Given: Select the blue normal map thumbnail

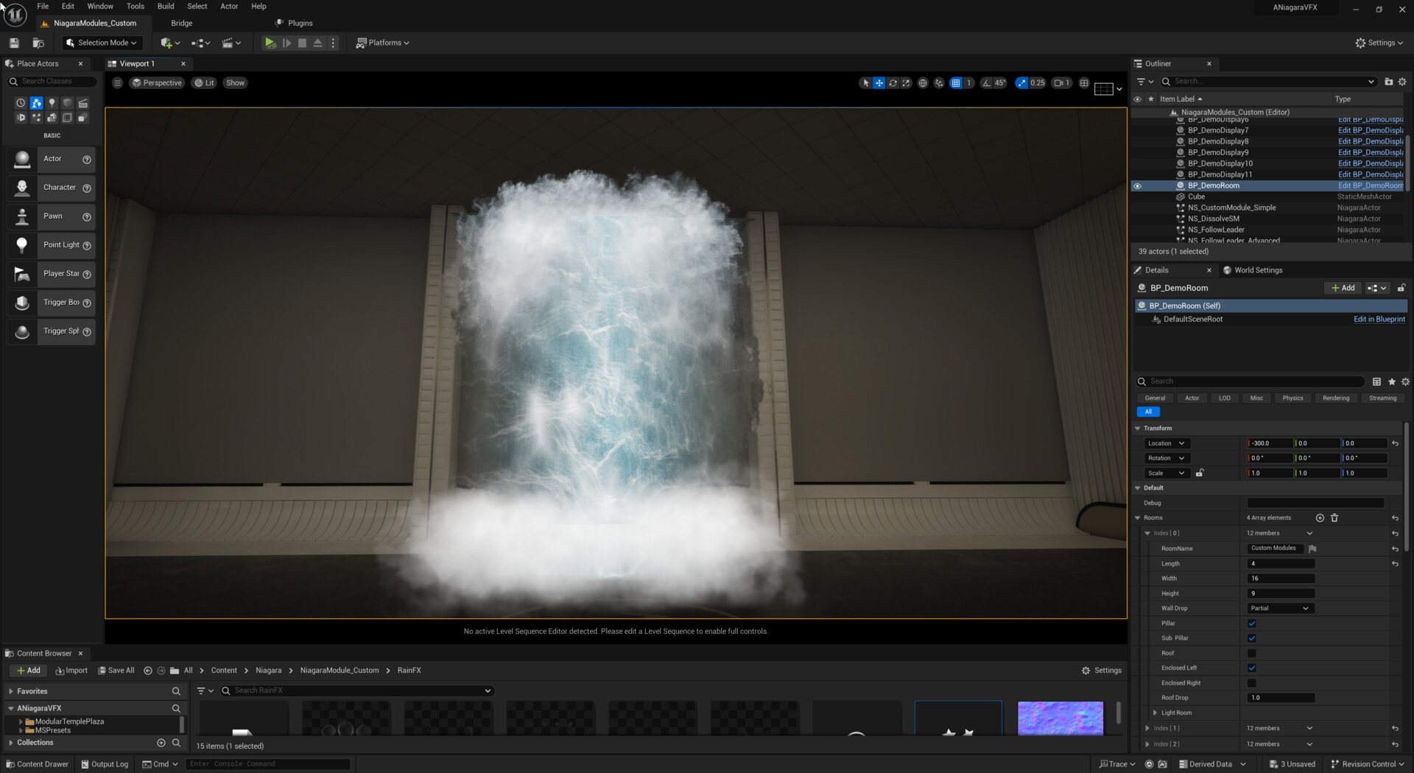Looking at the screenshot, I should [1060, 718].
